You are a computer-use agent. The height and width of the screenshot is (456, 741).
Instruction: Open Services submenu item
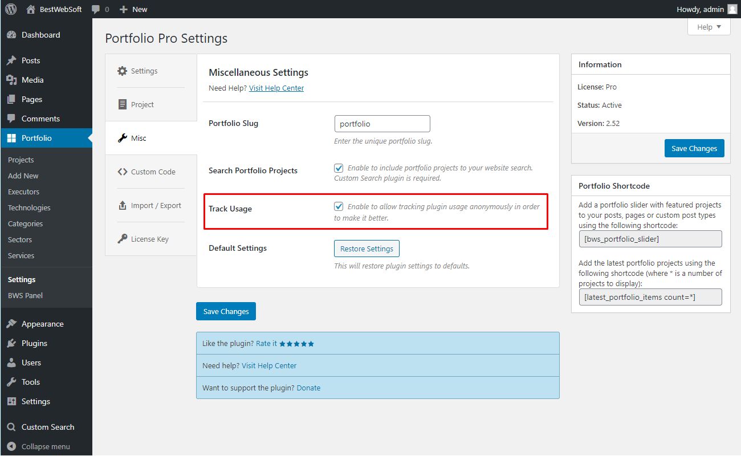(21, 255)
